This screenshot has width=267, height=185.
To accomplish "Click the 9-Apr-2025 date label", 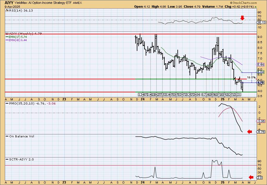I will [x=12, y=7].
